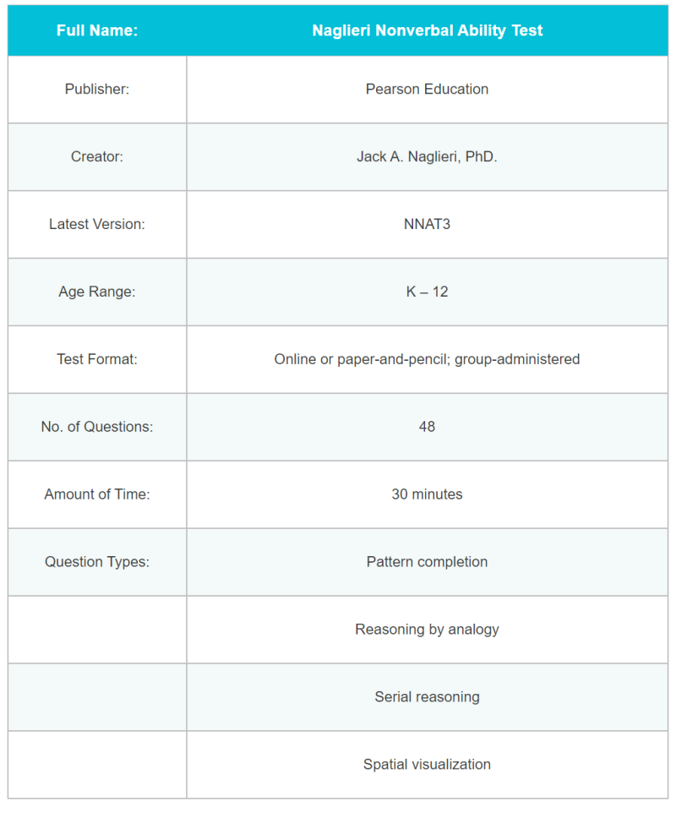Click the Question Types label
Screen dimensions: 676x813
(x=97, y=561)
